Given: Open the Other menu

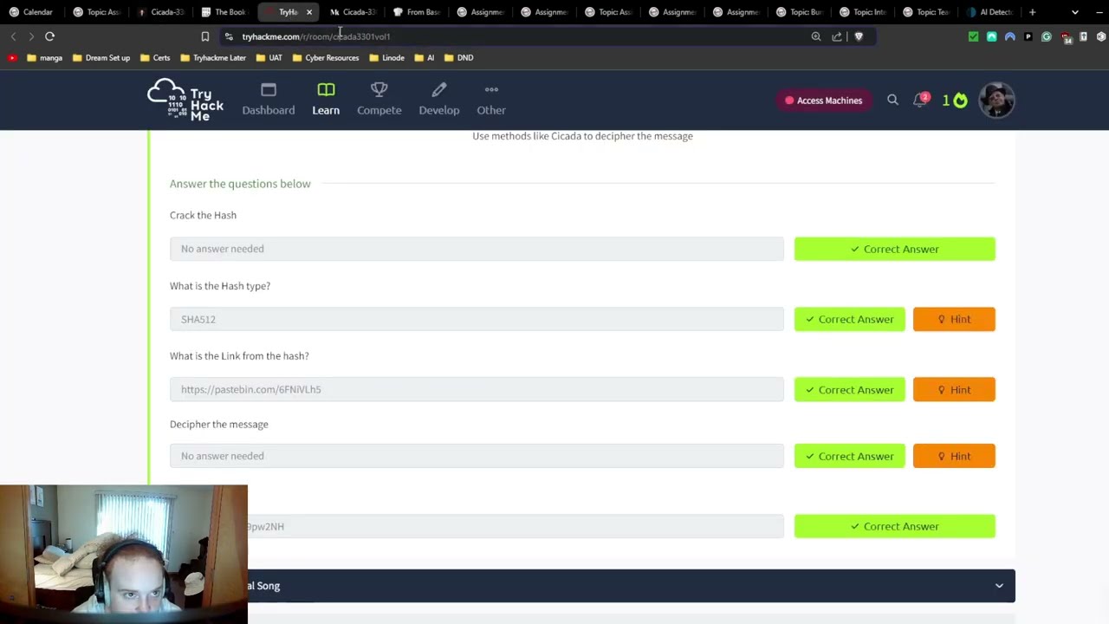Looking at the screenshot, I should coord(491,100).
